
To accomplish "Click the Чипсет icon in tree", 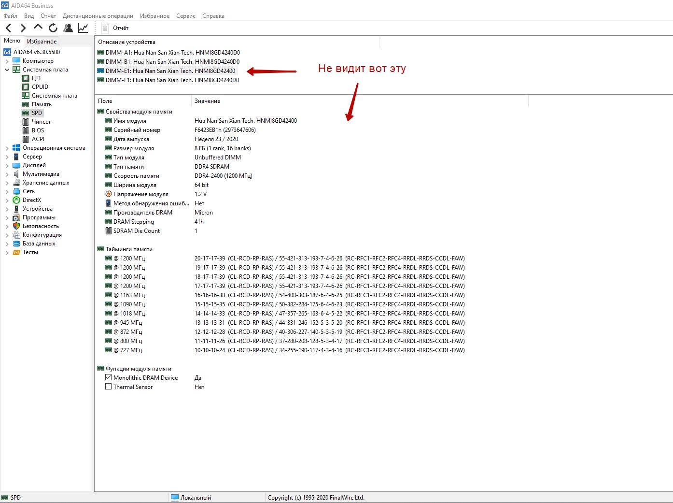I will click(26, 122).
